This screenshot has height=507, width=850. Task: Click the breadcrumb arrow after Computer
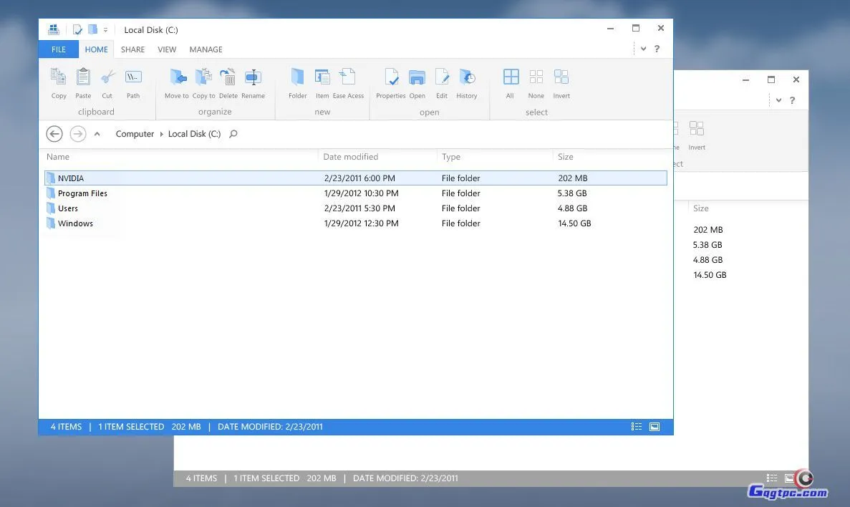point(161,134)
